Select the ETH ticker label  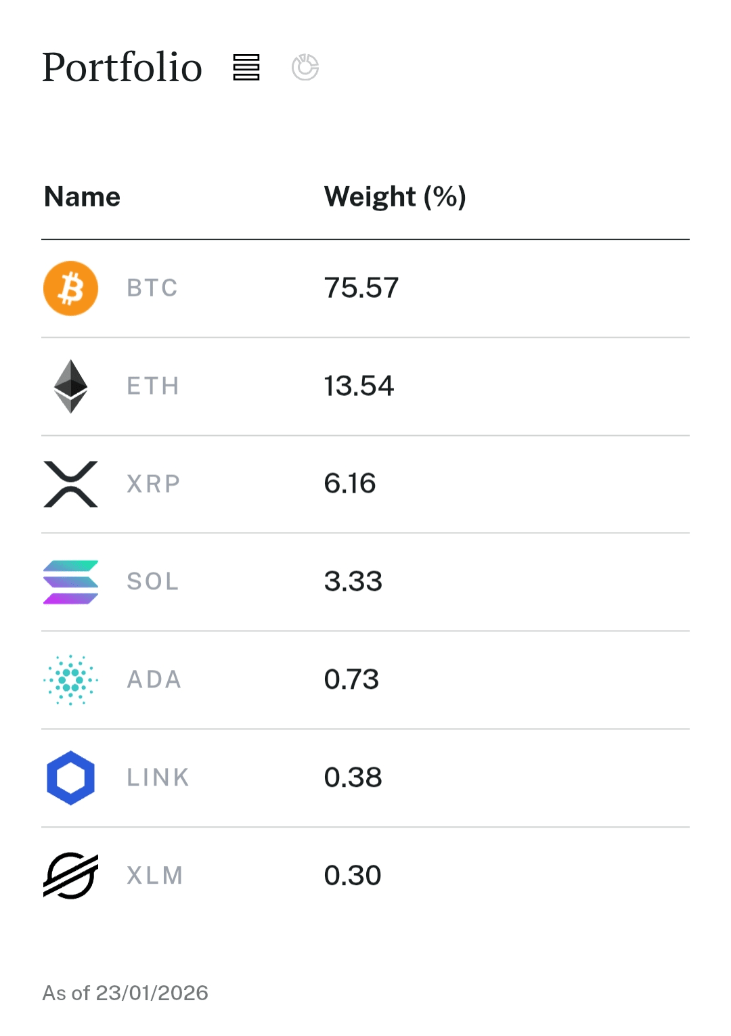153,386
